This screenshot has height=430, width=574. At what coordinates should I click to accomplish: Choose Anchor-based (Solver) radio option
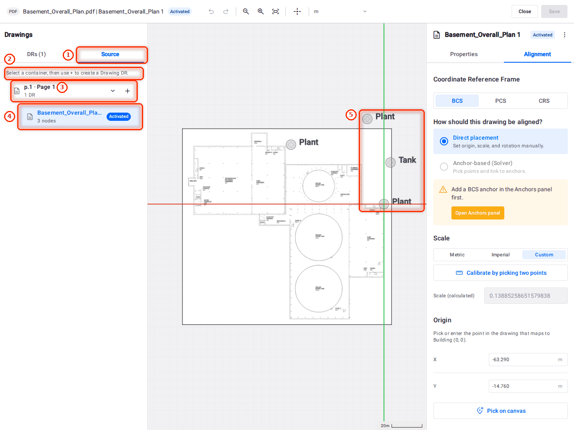[x=444, y=167]
